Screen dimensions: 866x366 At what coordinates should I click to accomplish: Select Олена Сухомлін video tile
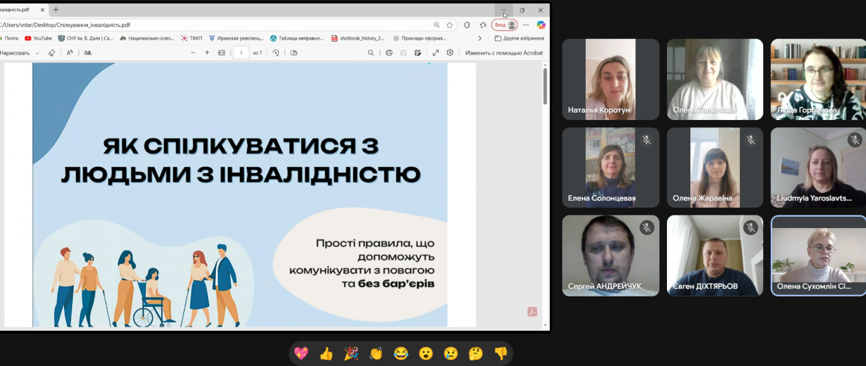[x=818, y=256]
